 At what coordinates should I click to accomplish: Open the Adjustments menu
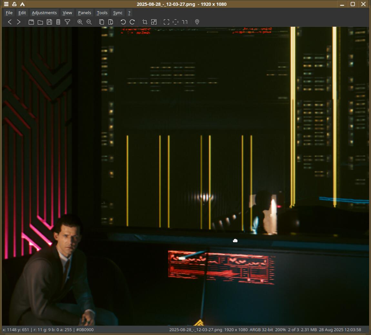coord(44,13)
